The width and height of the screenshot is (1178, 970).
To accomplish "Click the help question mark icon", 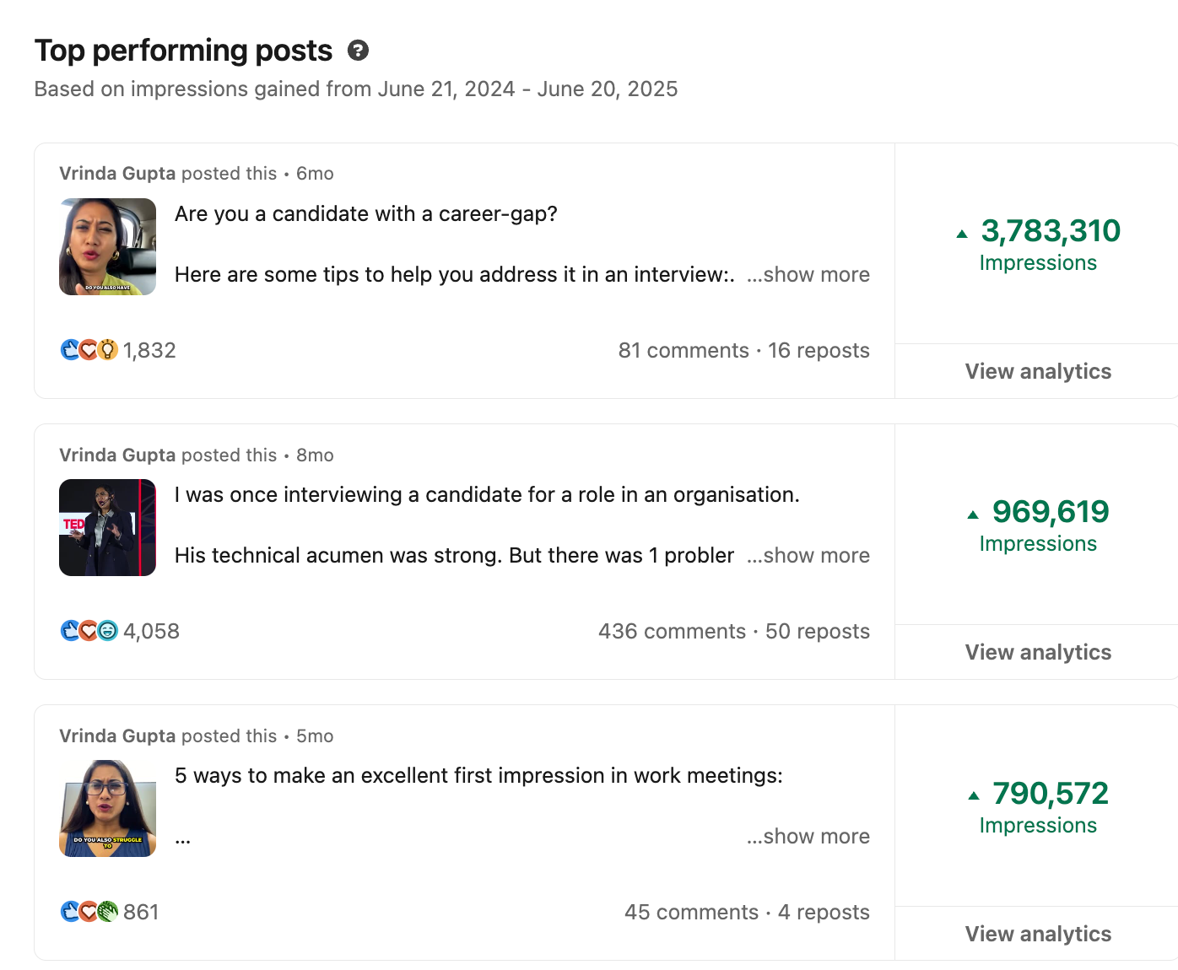I will coord(358,51).
